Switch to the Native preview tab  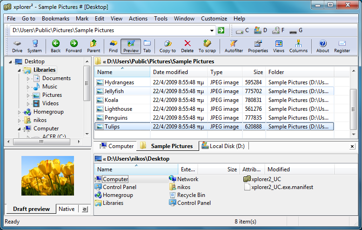pos(67,209)
